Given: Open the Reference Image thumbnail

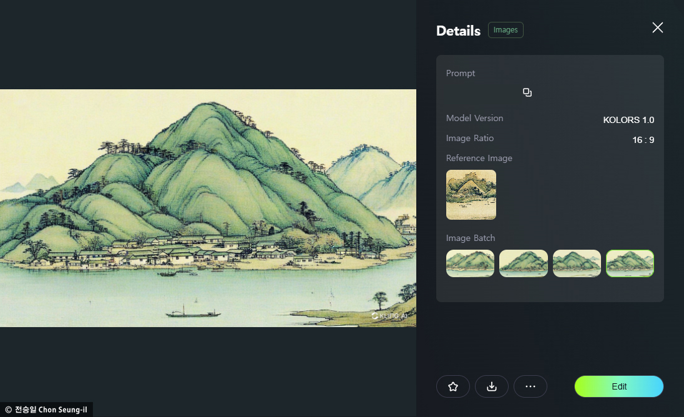Looking at the screenshot, I should click(x=471, y=195).
